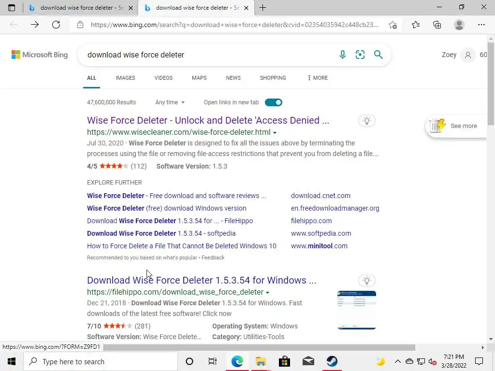Screen dimensions: 495x371
Task: Open the download.cnet.com link
Action: [x=320, y=196]
